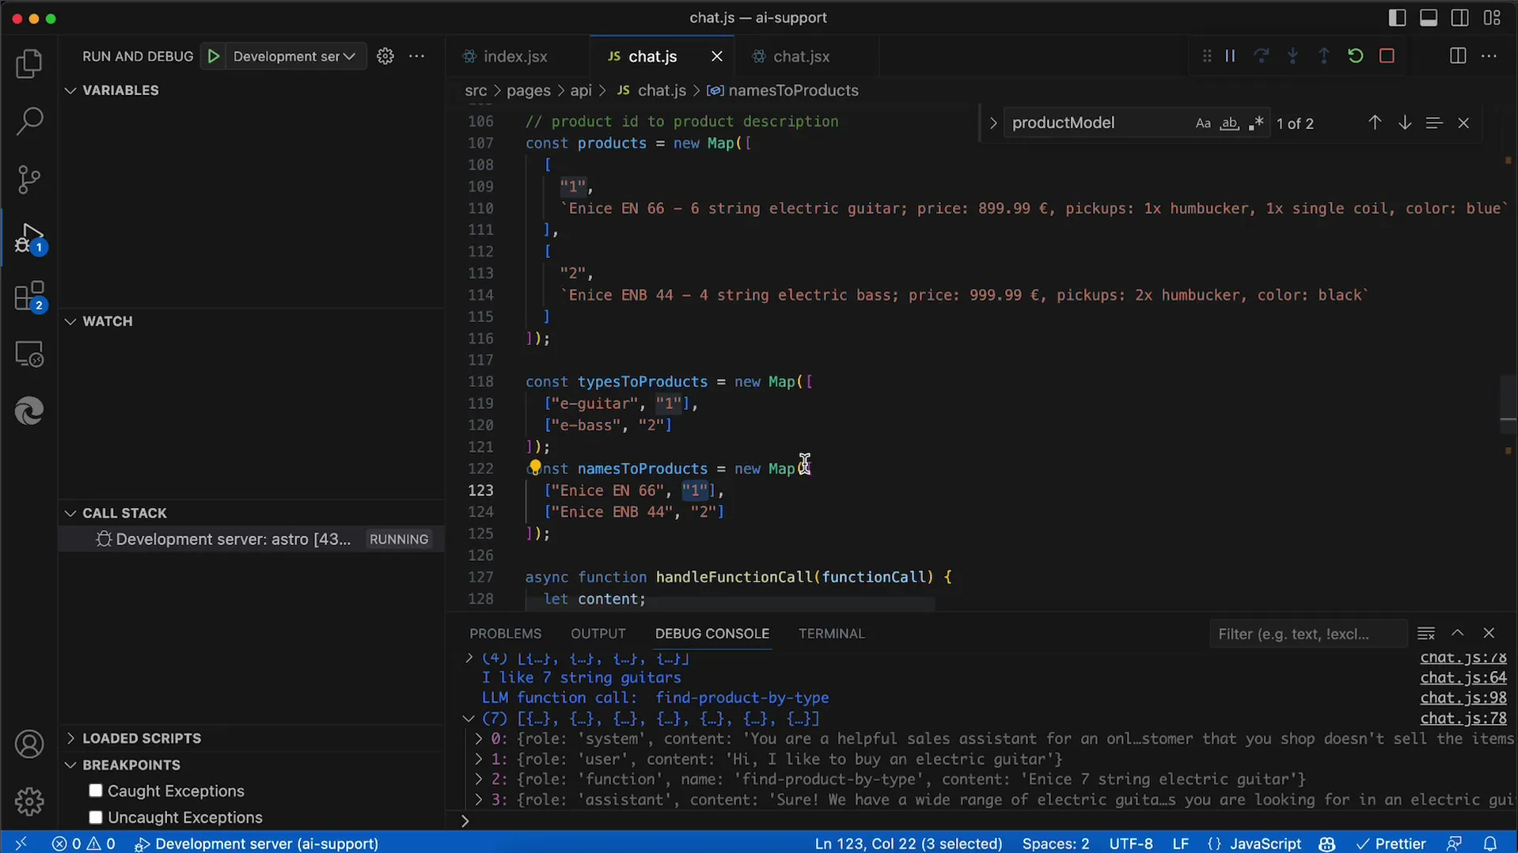Open the Remote Explorer view
Viewport: 1518px width, 853px height.
[x=29, y=354]
